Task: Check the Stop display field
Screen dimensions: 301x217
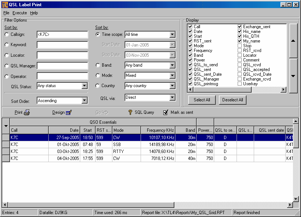Action: [x=239, y=46]
